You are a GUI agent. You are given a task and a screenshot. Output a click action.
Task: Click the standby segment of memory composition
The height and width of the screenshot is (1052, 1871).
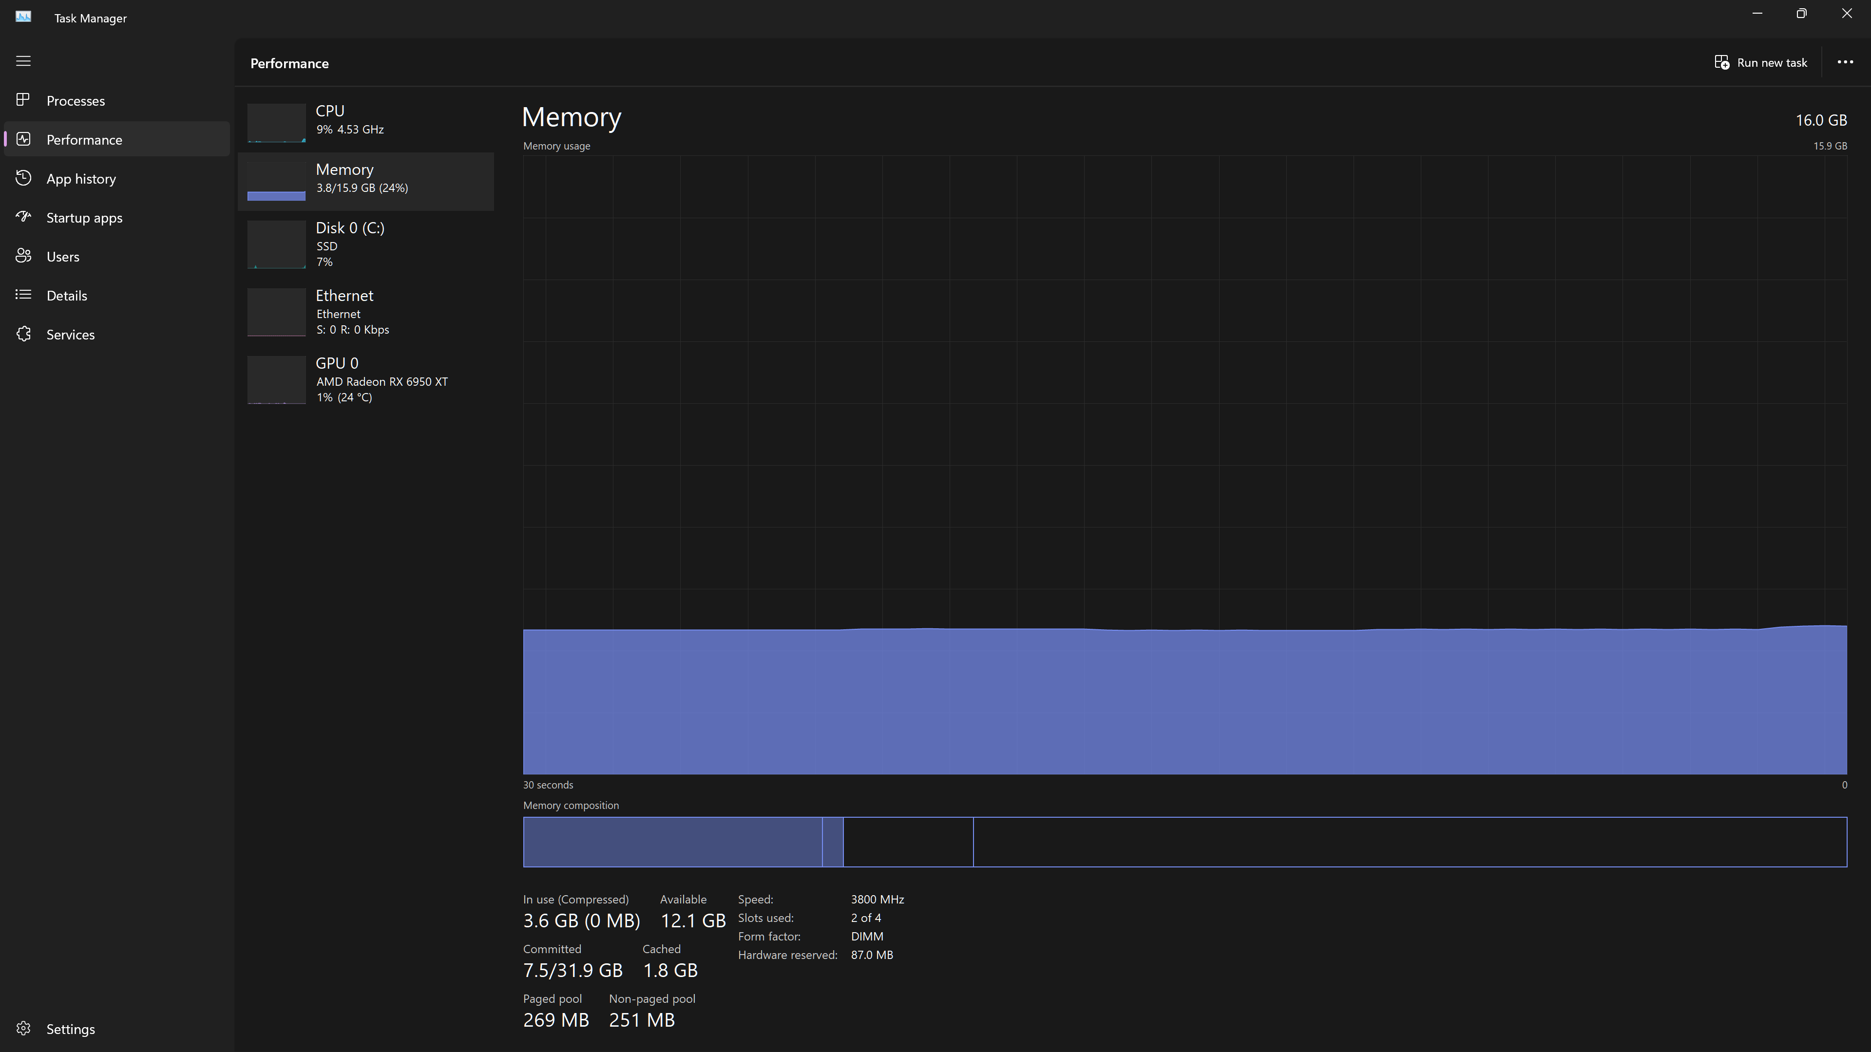[908, 842]
